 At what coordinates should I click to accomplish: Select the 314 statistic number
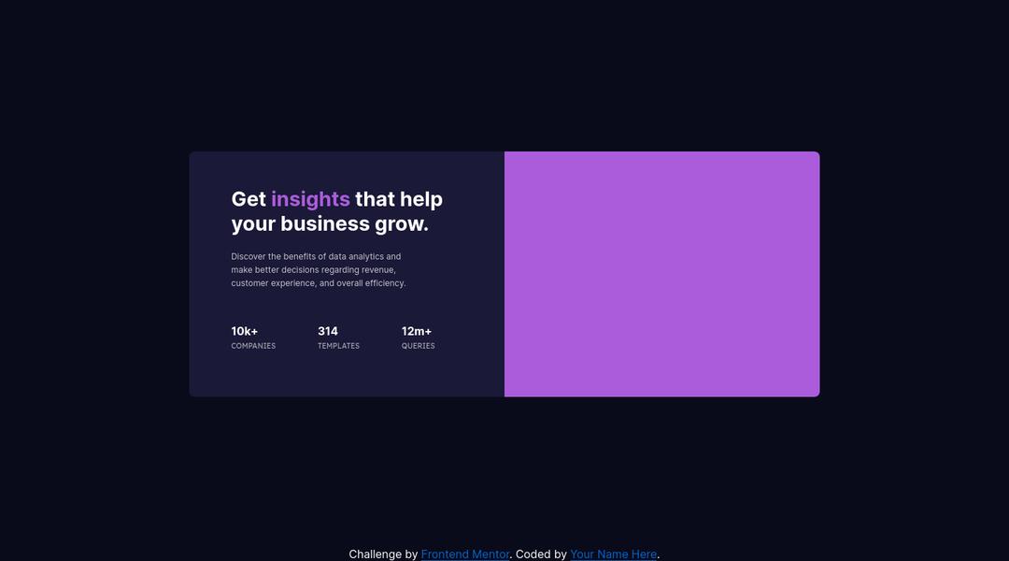coord(328,331)
